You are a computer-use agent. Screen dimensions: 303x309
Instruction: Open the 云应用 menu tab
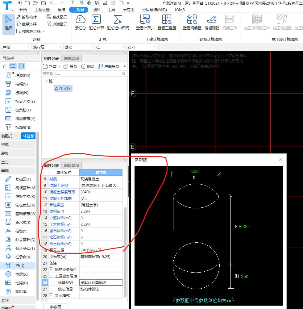[x=128, y=10]
